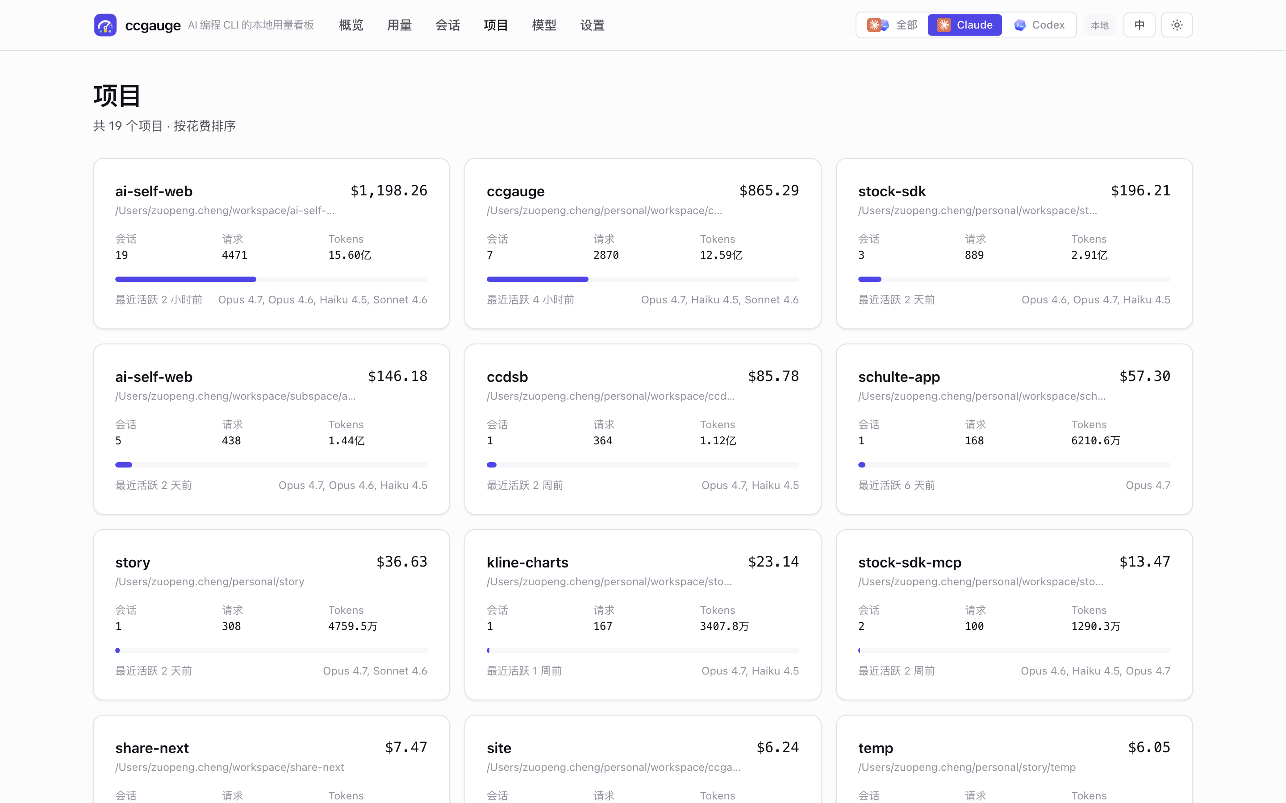Open the stock-sdk-mcp project card
1286x803 pixels.
point(1015,614)
